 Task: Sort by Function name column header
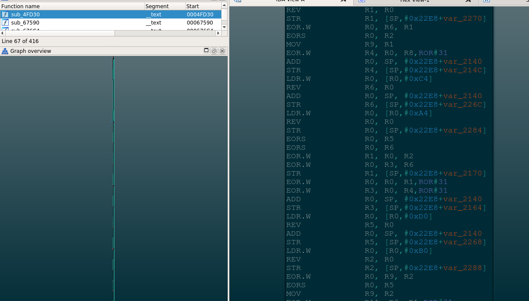click(72, 6)
